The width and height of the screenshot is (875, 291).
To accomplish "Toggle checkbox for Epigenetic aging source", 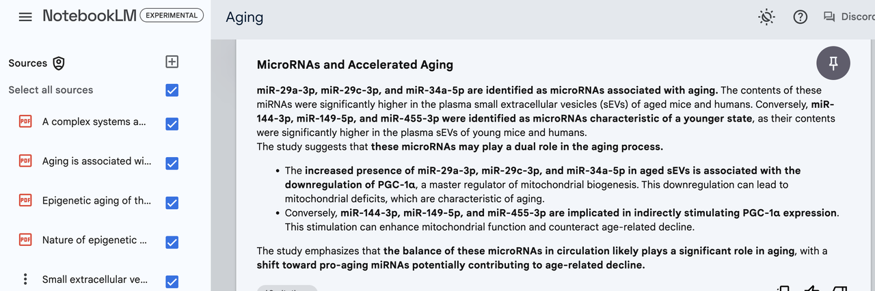I will (x=172, y=203).
